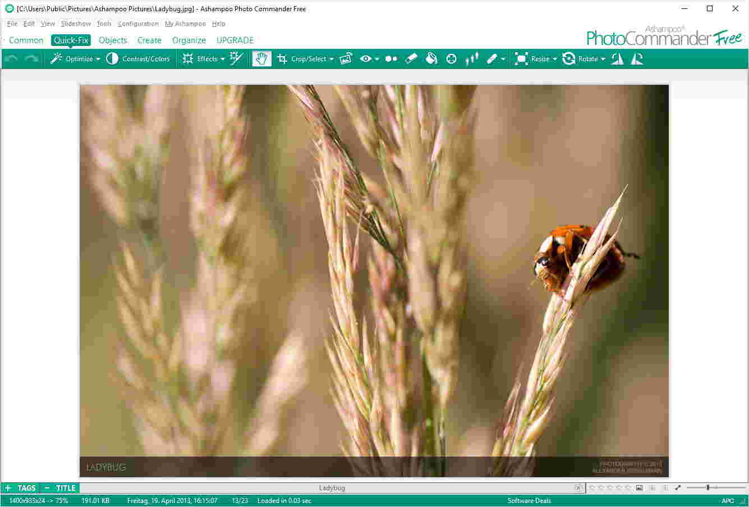The width and height of the screenshot is (749, 507).
Task: Click the Undo arrow
Action: tap(11, 58)
